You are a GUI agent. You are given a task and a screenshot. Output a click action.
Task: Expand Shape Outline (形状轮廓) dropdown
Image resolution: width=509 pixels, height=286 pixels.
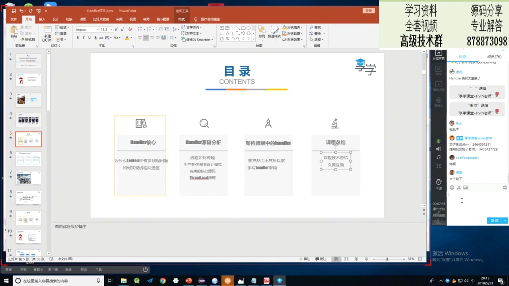point(293,33)
